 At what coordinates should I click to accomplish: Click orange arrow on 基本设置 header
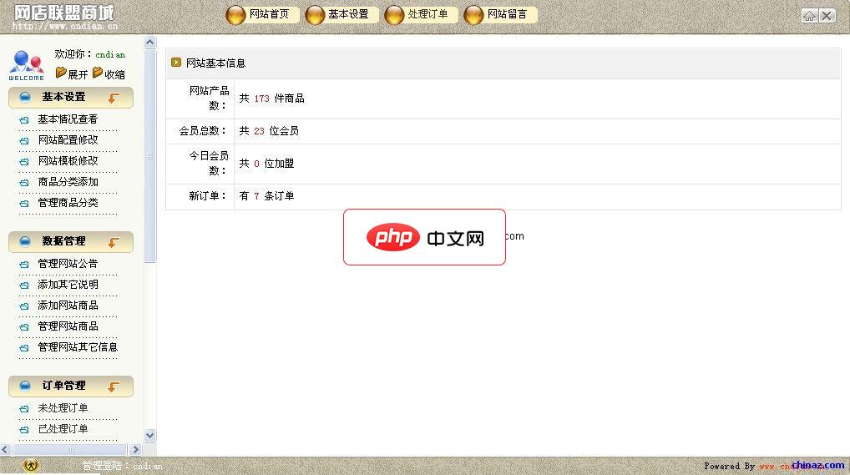click(114, 99)
